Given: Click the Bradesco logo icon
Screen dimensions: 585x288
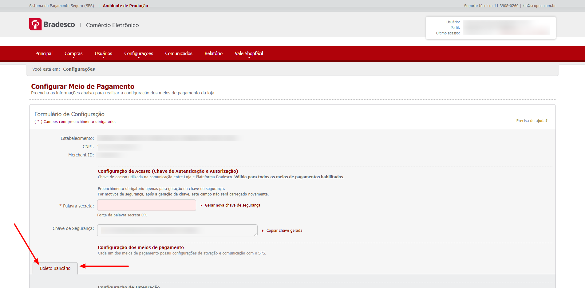Looking at the screenshot, I should [x=35, y=24].
